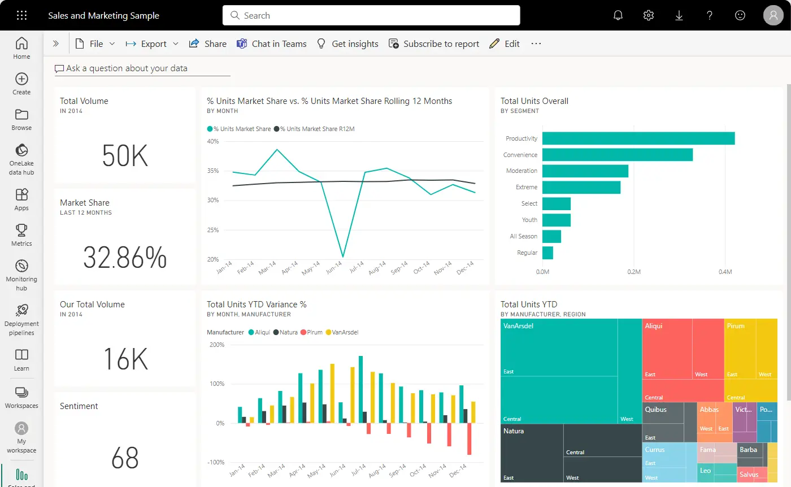Click the Search box
Screen dimensions: 791x487
click(x=371, y=15)
